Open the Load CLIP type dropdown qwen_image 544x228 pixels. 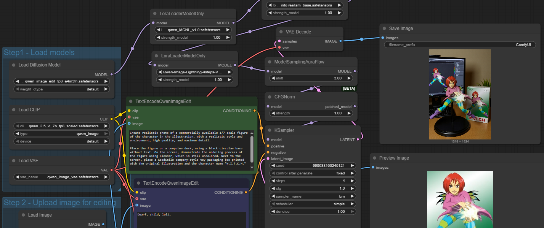point(62,134)
